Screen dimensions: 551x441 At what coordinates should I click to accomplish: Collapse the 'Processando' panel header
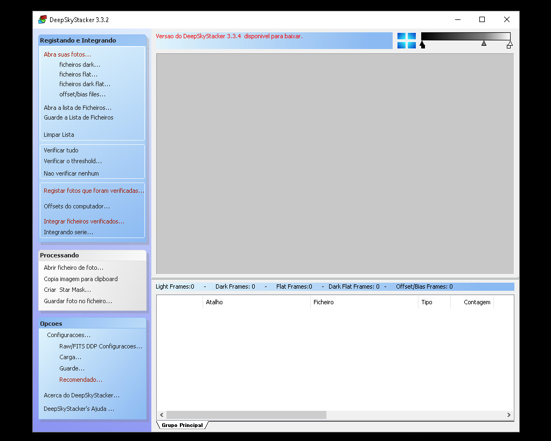coord(92,255)
